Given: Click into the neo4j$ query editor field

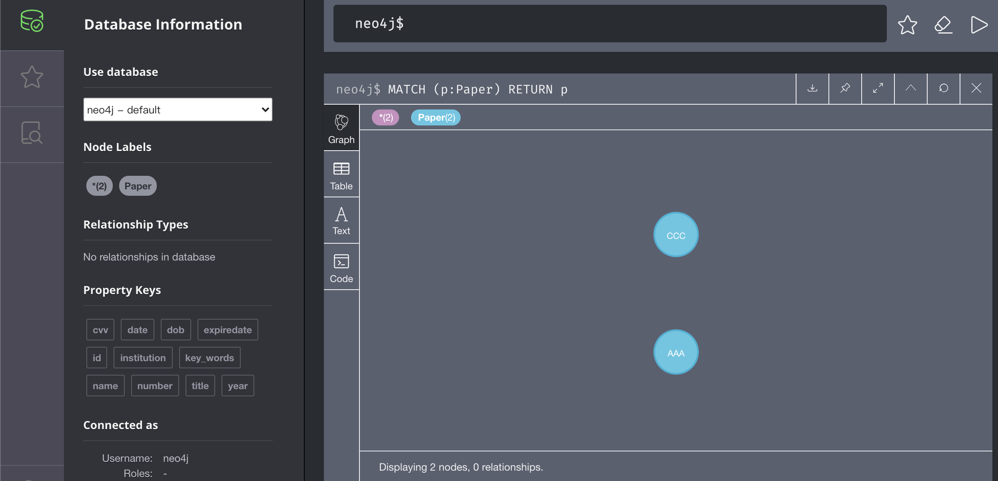Looking at the screenshot, I should [609, 24].
